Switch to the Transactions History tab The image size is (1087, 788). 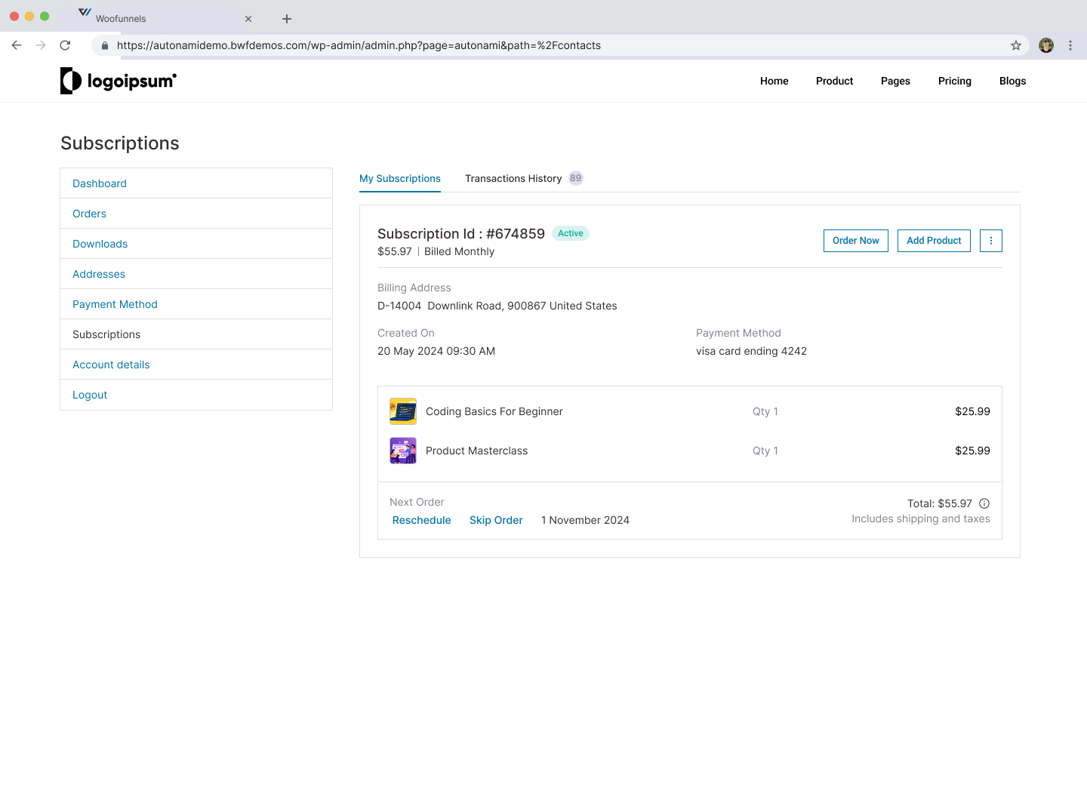point(513,178)
